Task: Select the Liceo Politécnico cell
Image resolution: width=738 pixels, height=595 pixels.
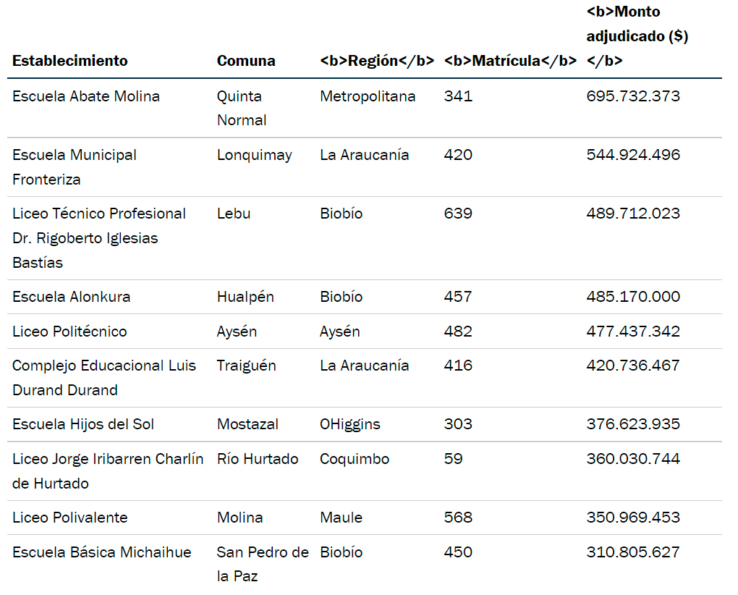Action: (69, 332)
